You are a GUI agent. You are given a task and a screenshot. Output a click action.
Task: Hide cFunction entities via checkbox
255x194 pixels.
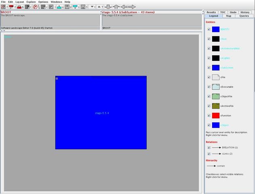(x=209, y=116)
